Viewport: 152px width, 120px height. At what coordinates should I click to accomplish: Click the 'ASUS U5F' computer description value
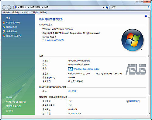[x=72, y=110]
